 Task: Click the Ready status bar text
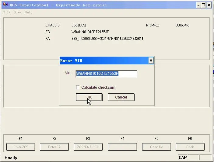tap(11, 158)
